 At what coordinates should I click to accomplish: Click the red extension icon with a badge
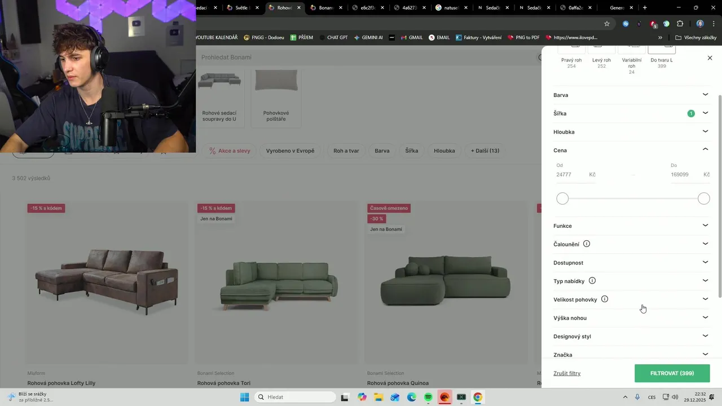pos(653,24)
